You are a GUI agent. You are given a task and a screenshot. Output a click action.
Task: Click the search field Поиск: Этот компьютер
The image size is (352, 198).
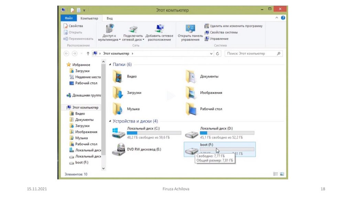tap(251, 54)
